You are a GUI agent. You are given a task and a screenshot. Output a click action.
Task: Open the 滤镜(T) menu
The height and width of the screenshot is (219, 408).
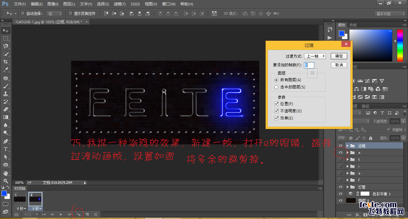point(119,4)
